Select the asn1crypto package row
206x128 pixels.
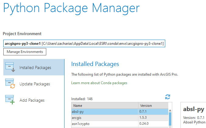[x=120, y=124]
